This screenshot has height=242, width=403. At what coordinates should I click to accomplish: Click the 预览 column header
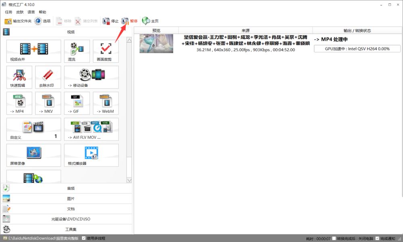coord(156,30)
